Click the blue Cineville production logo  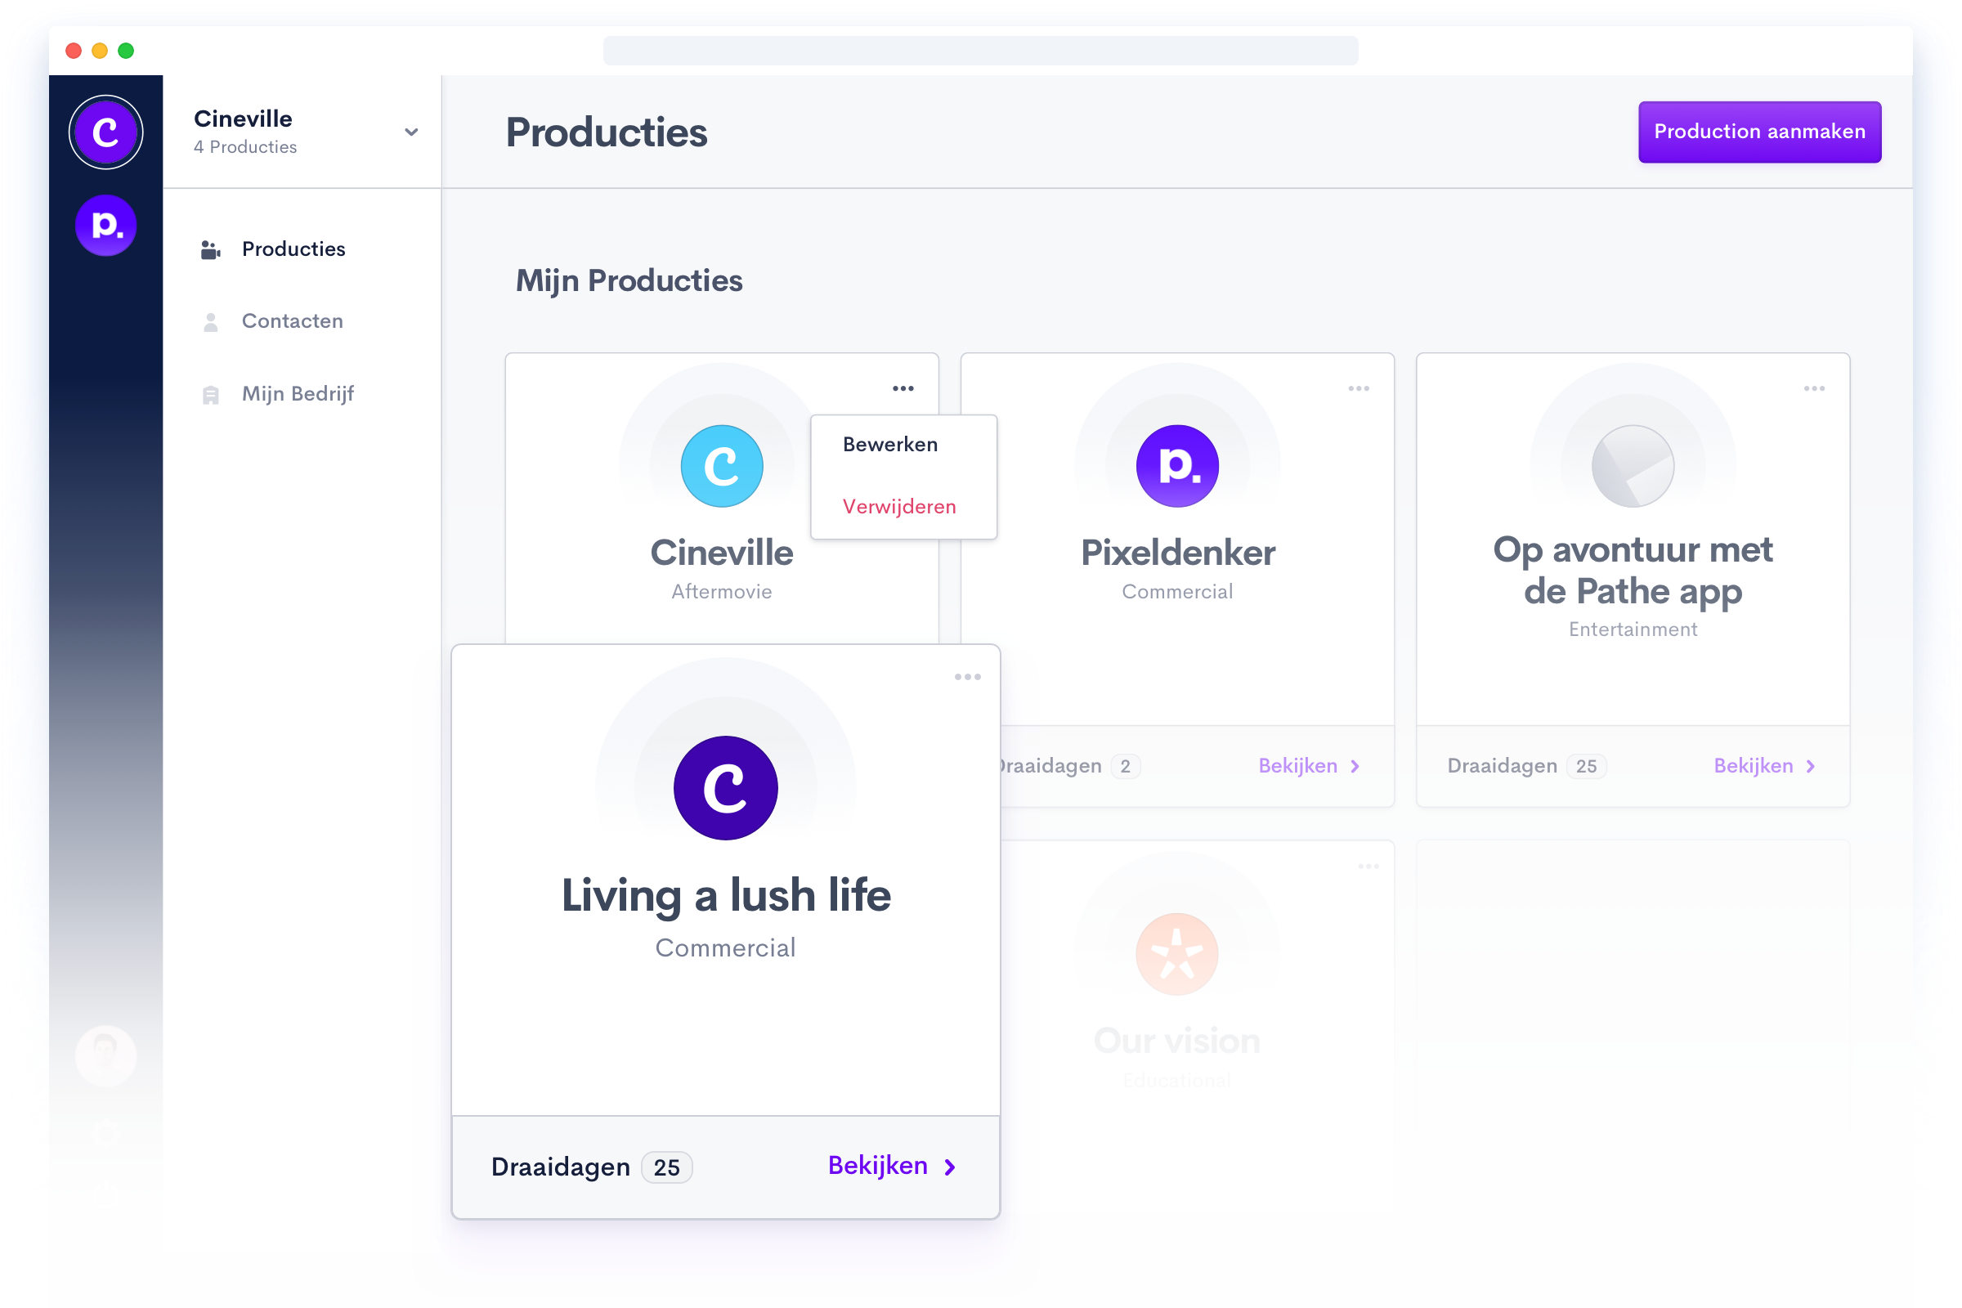point(722,465)
